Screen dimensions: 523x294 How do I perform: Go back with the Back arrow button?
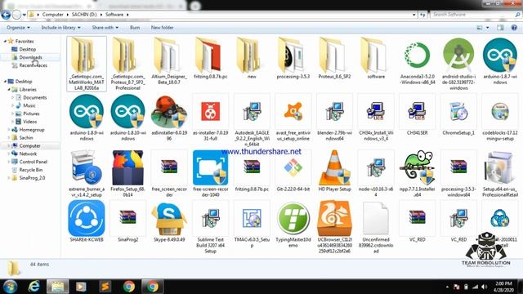pyautogui.click(x=6, y=15)
